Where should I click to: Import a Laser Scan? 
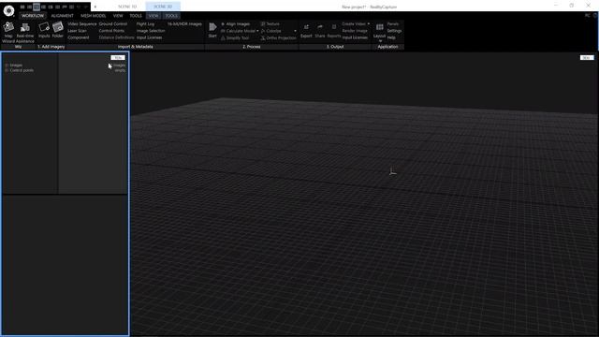(x=77, y=31)
